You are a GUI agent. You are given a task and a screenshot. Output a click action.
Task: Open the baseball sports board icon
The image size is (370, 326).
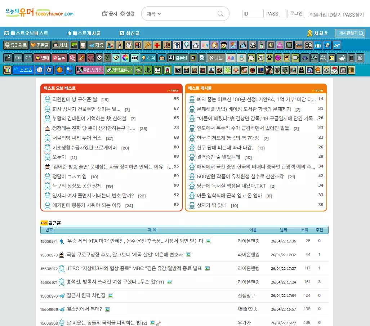point(40,70)
